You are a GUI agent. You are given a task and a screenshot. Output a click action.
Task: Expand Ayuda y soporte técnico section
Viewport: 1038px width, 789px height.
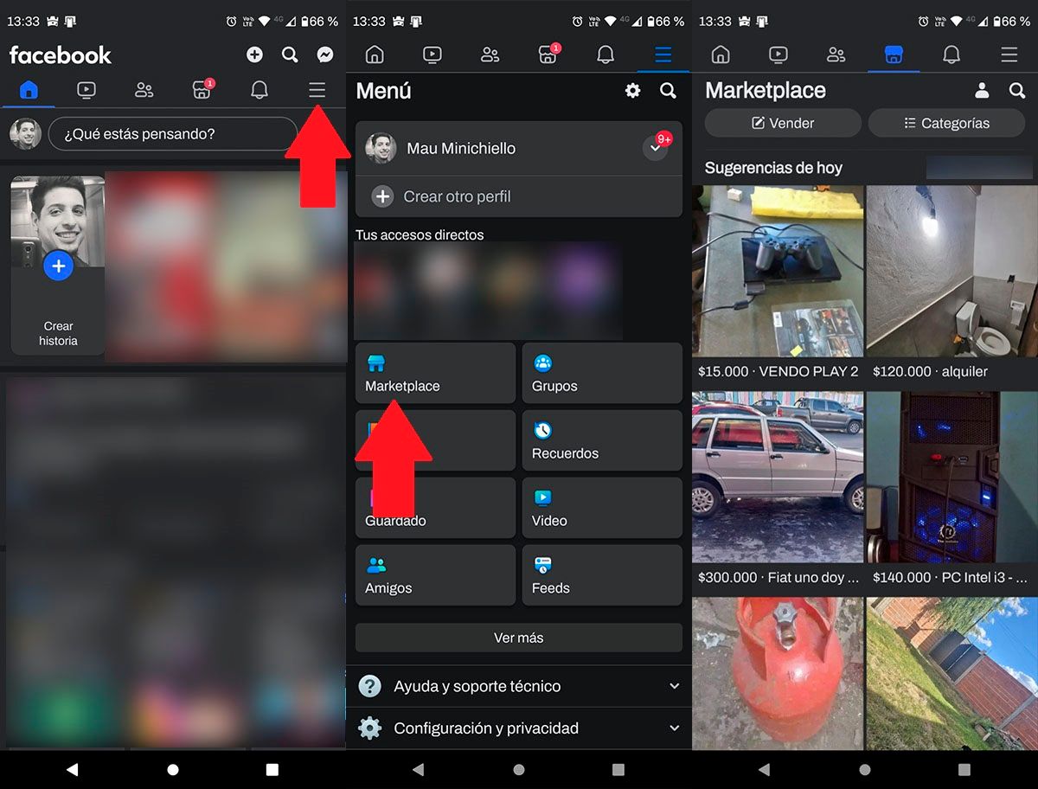[x=519, y=686]
